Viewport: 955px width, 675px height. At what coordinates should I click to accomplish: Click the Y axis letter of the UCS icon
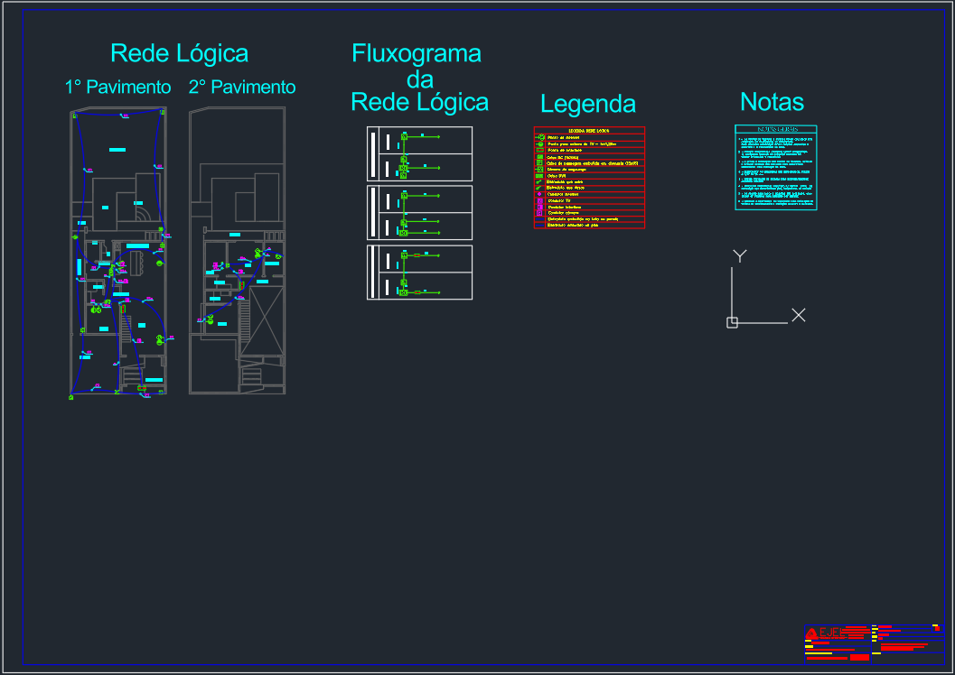coord(740,256)
